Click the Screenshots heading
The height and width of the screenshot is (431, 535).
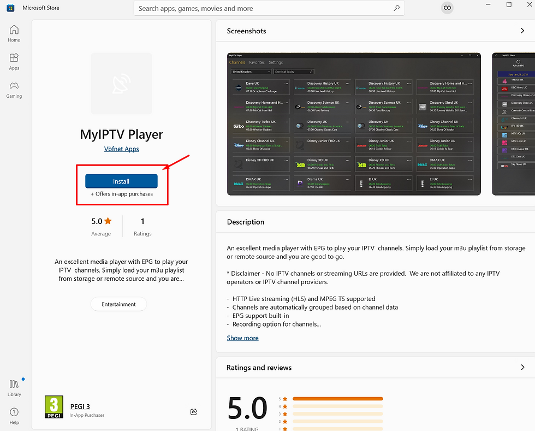coord(246,31)
